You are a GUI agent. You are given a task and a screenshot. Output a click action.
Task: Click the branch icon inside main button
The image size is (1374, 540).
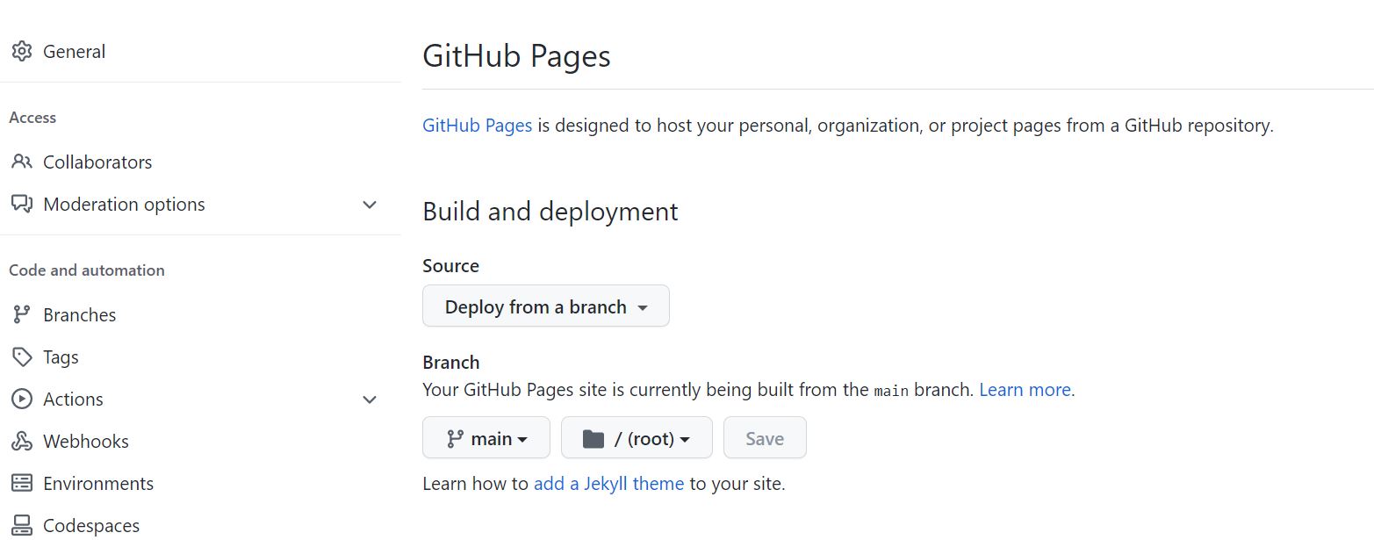pos(455,438)
